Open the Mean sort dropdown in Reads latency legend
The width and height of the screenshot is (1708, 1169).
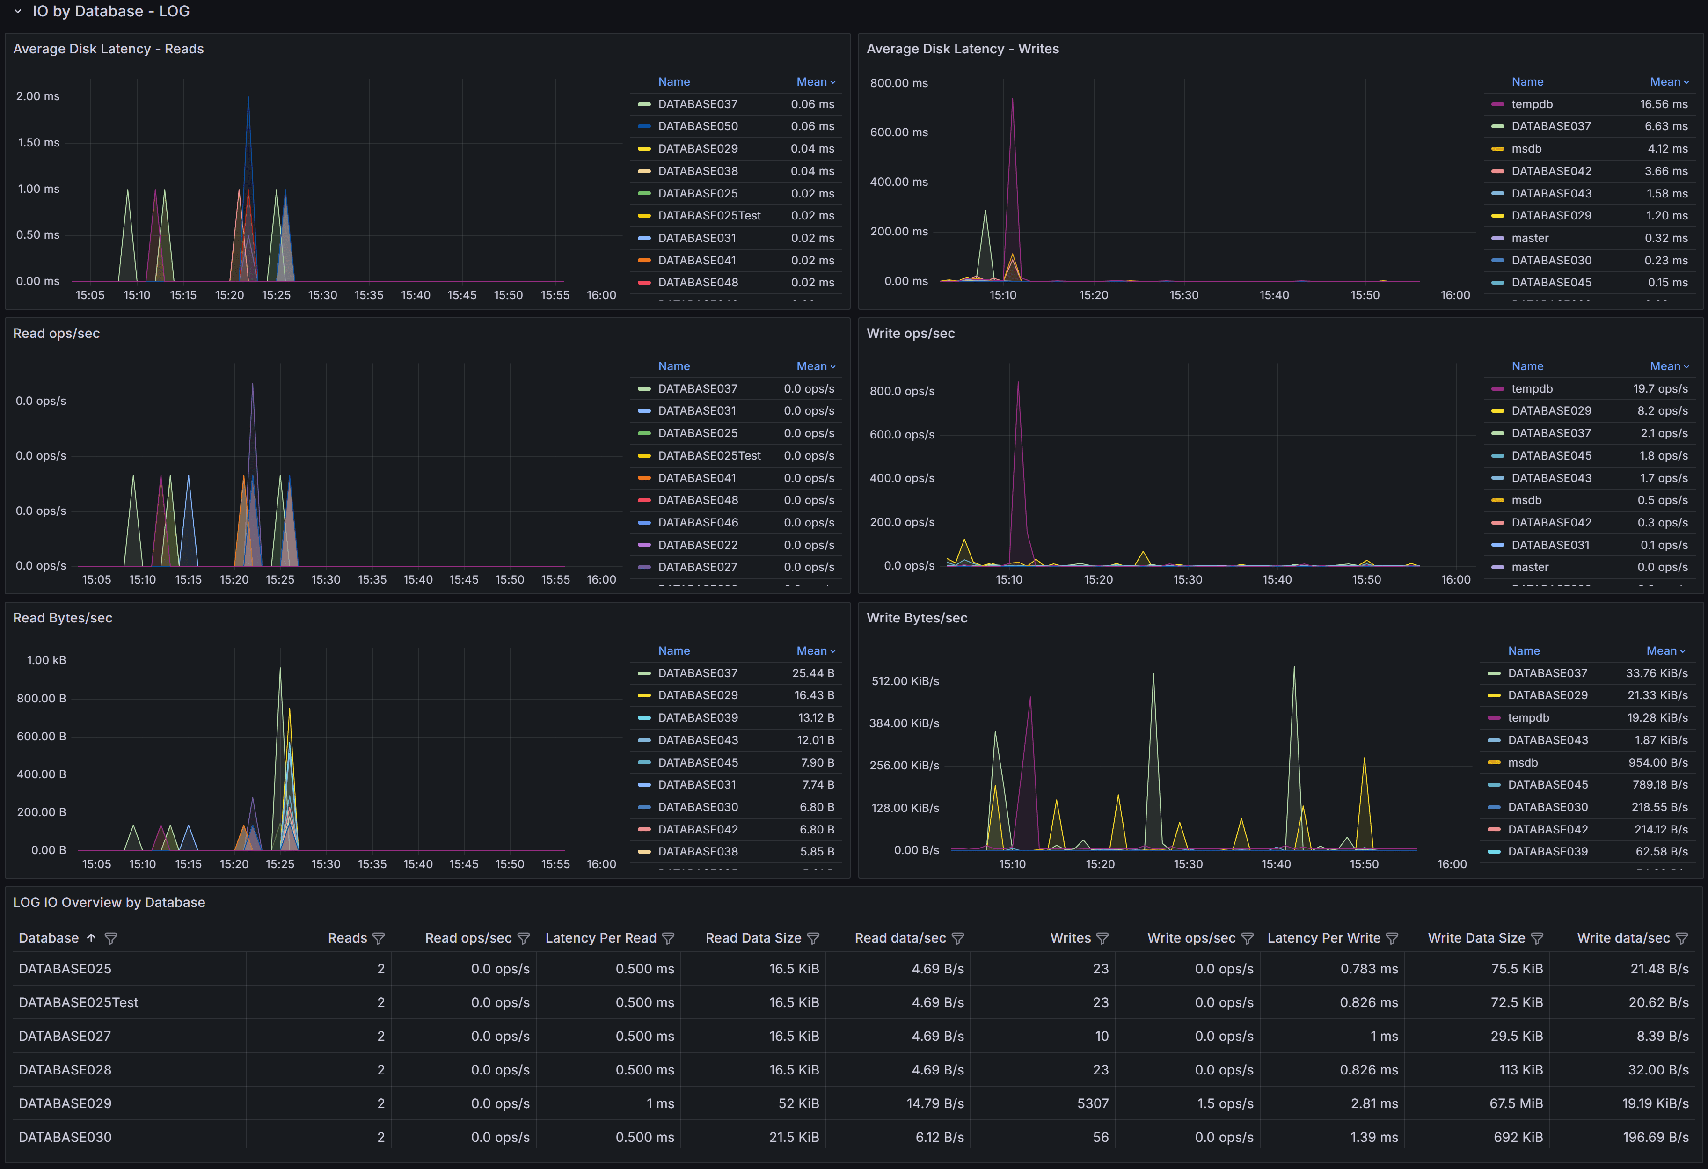[816, 81]
